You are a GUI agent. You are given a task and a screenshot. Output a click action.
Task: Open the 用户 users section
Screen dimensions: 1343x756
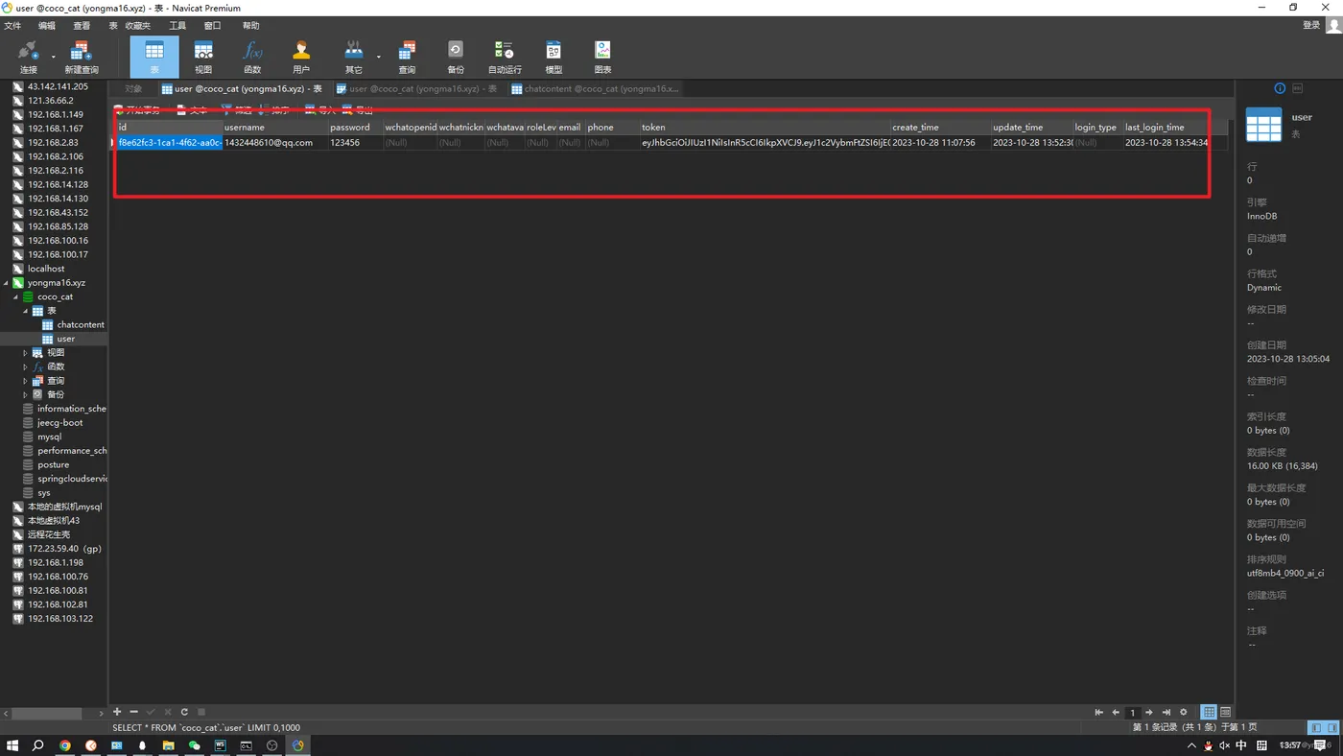[301, 57]
